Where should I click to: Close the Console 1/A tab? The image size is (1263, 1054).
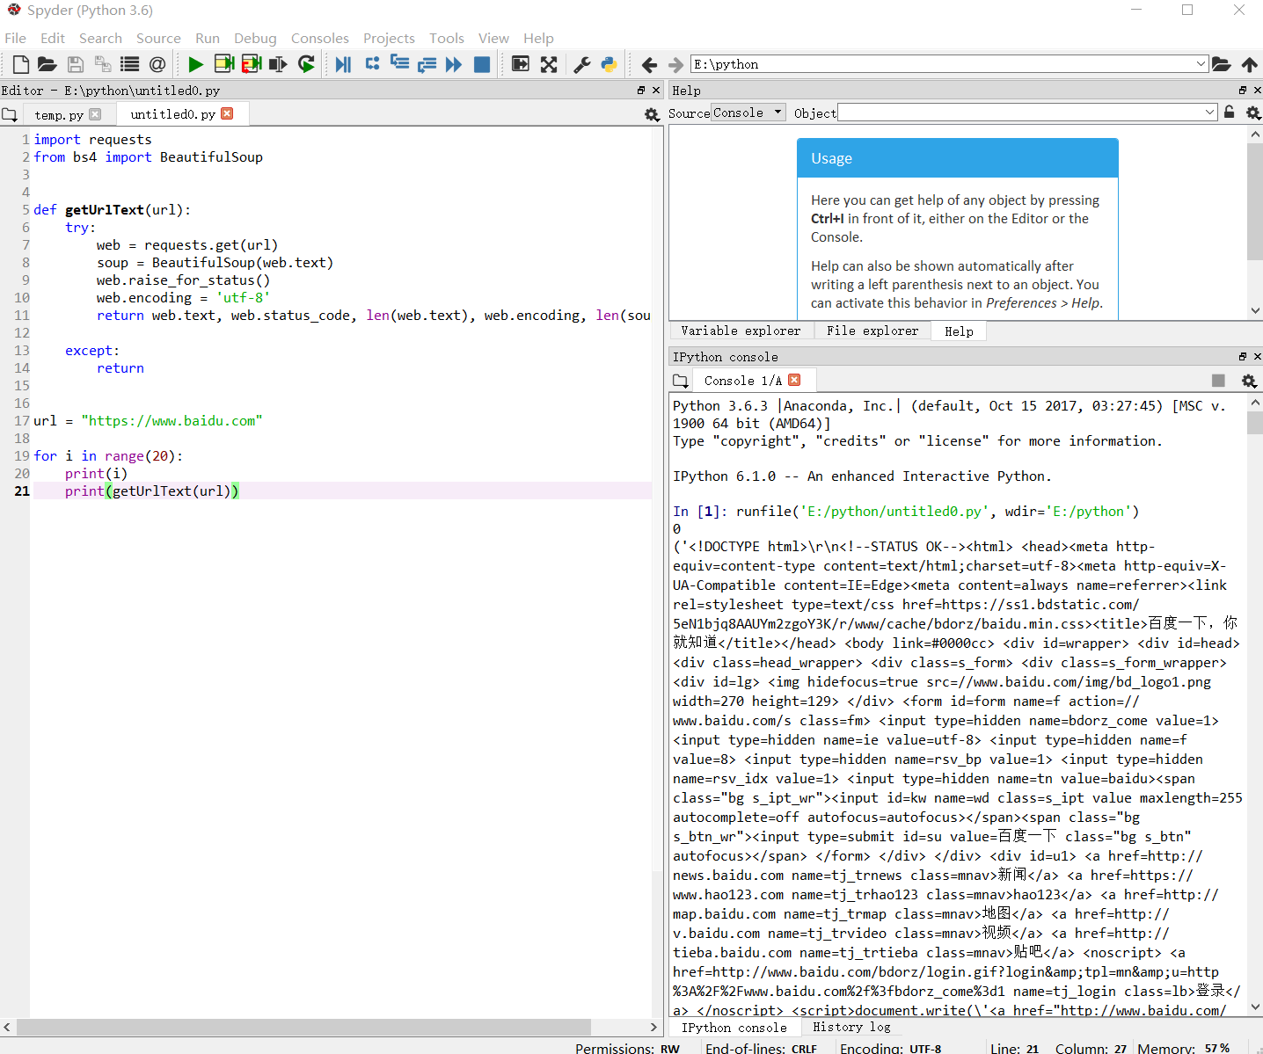tap(794, 380)
